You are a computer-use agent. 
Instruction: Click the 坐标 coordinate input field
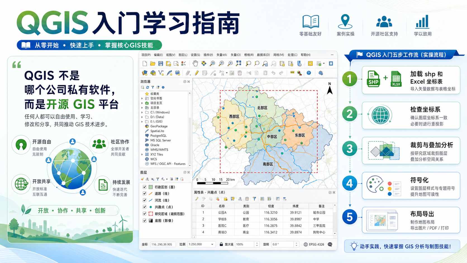[x=163, y=244]
